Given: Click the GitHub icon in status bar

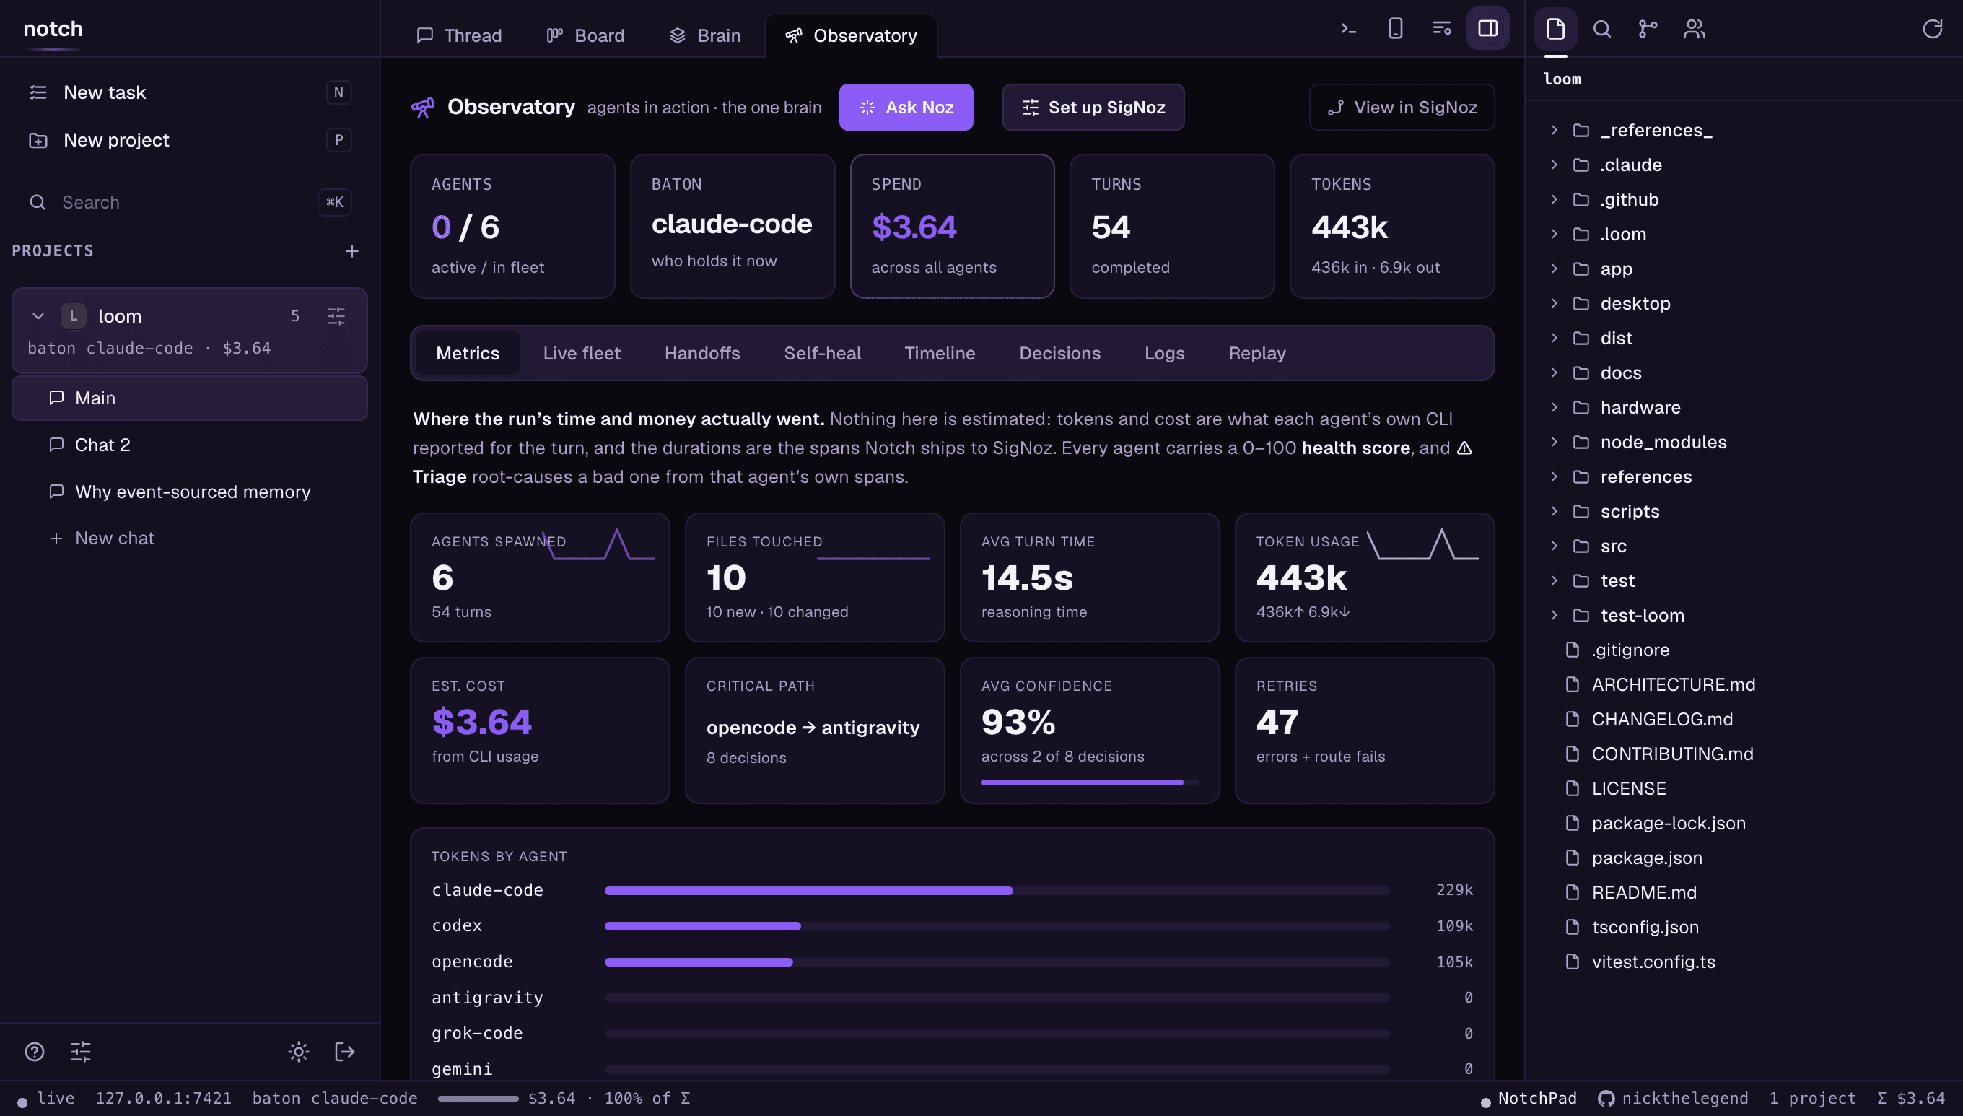Looking at the screenshot, I should [x=1606, y=1099].
